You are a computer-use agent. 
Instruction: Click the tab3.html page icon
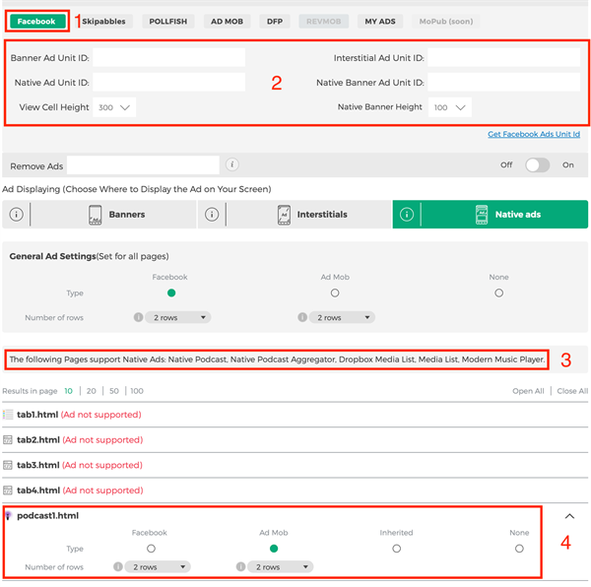point(9,465)
